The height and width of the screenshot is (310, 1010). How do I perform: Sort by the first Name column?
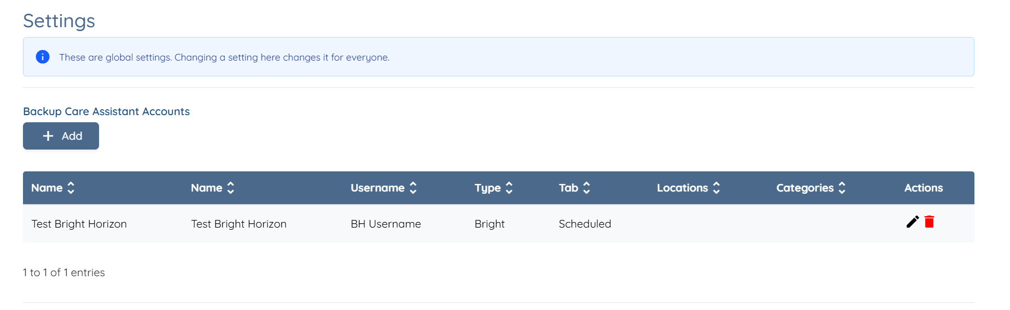click(x=71, y=188)
